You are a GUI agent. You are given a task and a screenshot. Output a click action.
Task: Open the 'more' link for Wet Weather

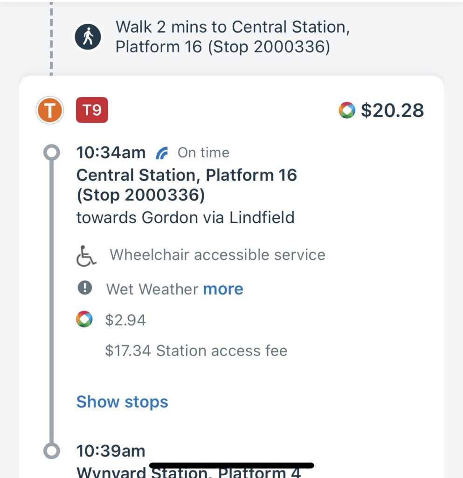pos(223,288)
